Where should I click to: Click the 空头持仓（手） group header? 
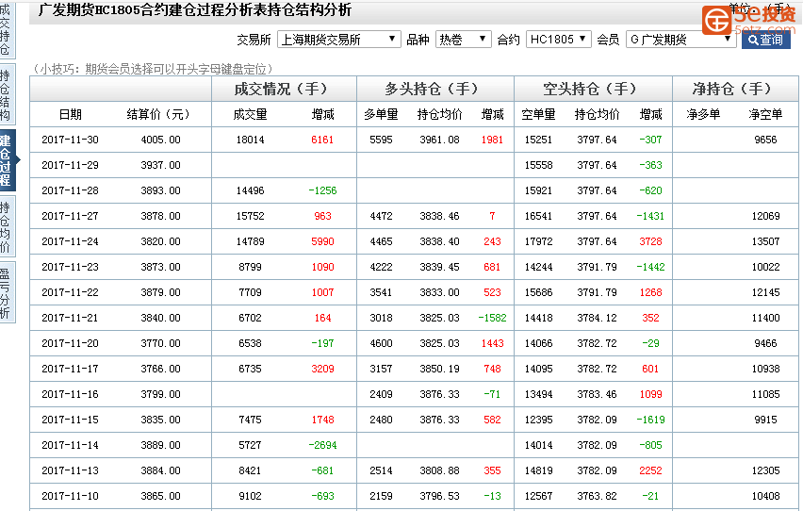point(593,89)
